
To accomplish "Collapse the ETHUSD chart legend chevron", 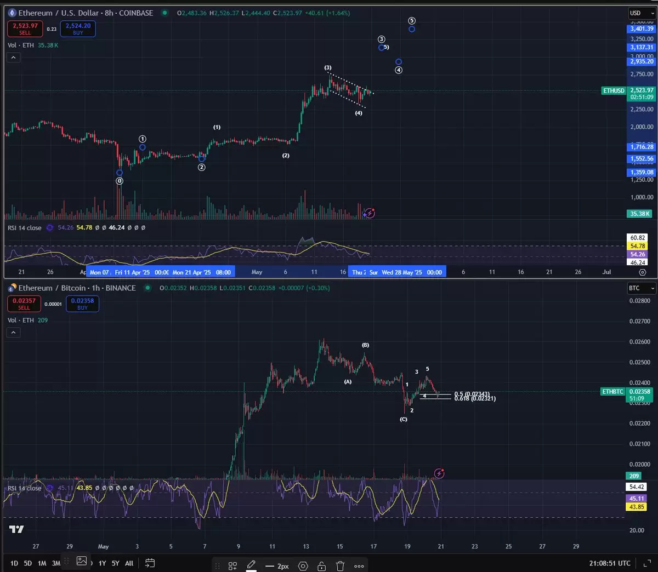I will [x=13, y=57].
